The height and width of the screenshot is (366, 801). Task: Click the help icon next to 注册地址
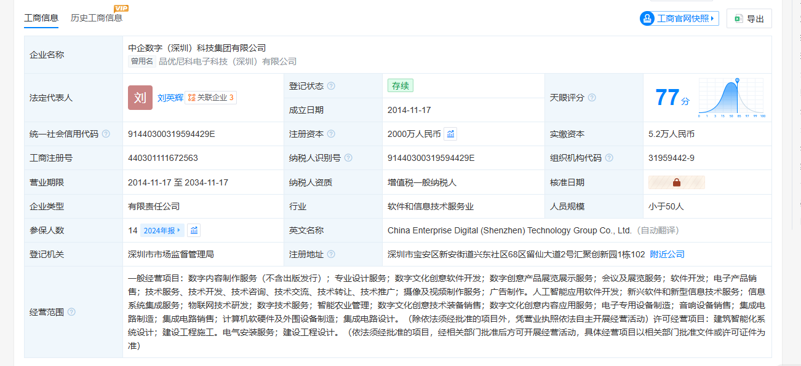tap(331, 254)
